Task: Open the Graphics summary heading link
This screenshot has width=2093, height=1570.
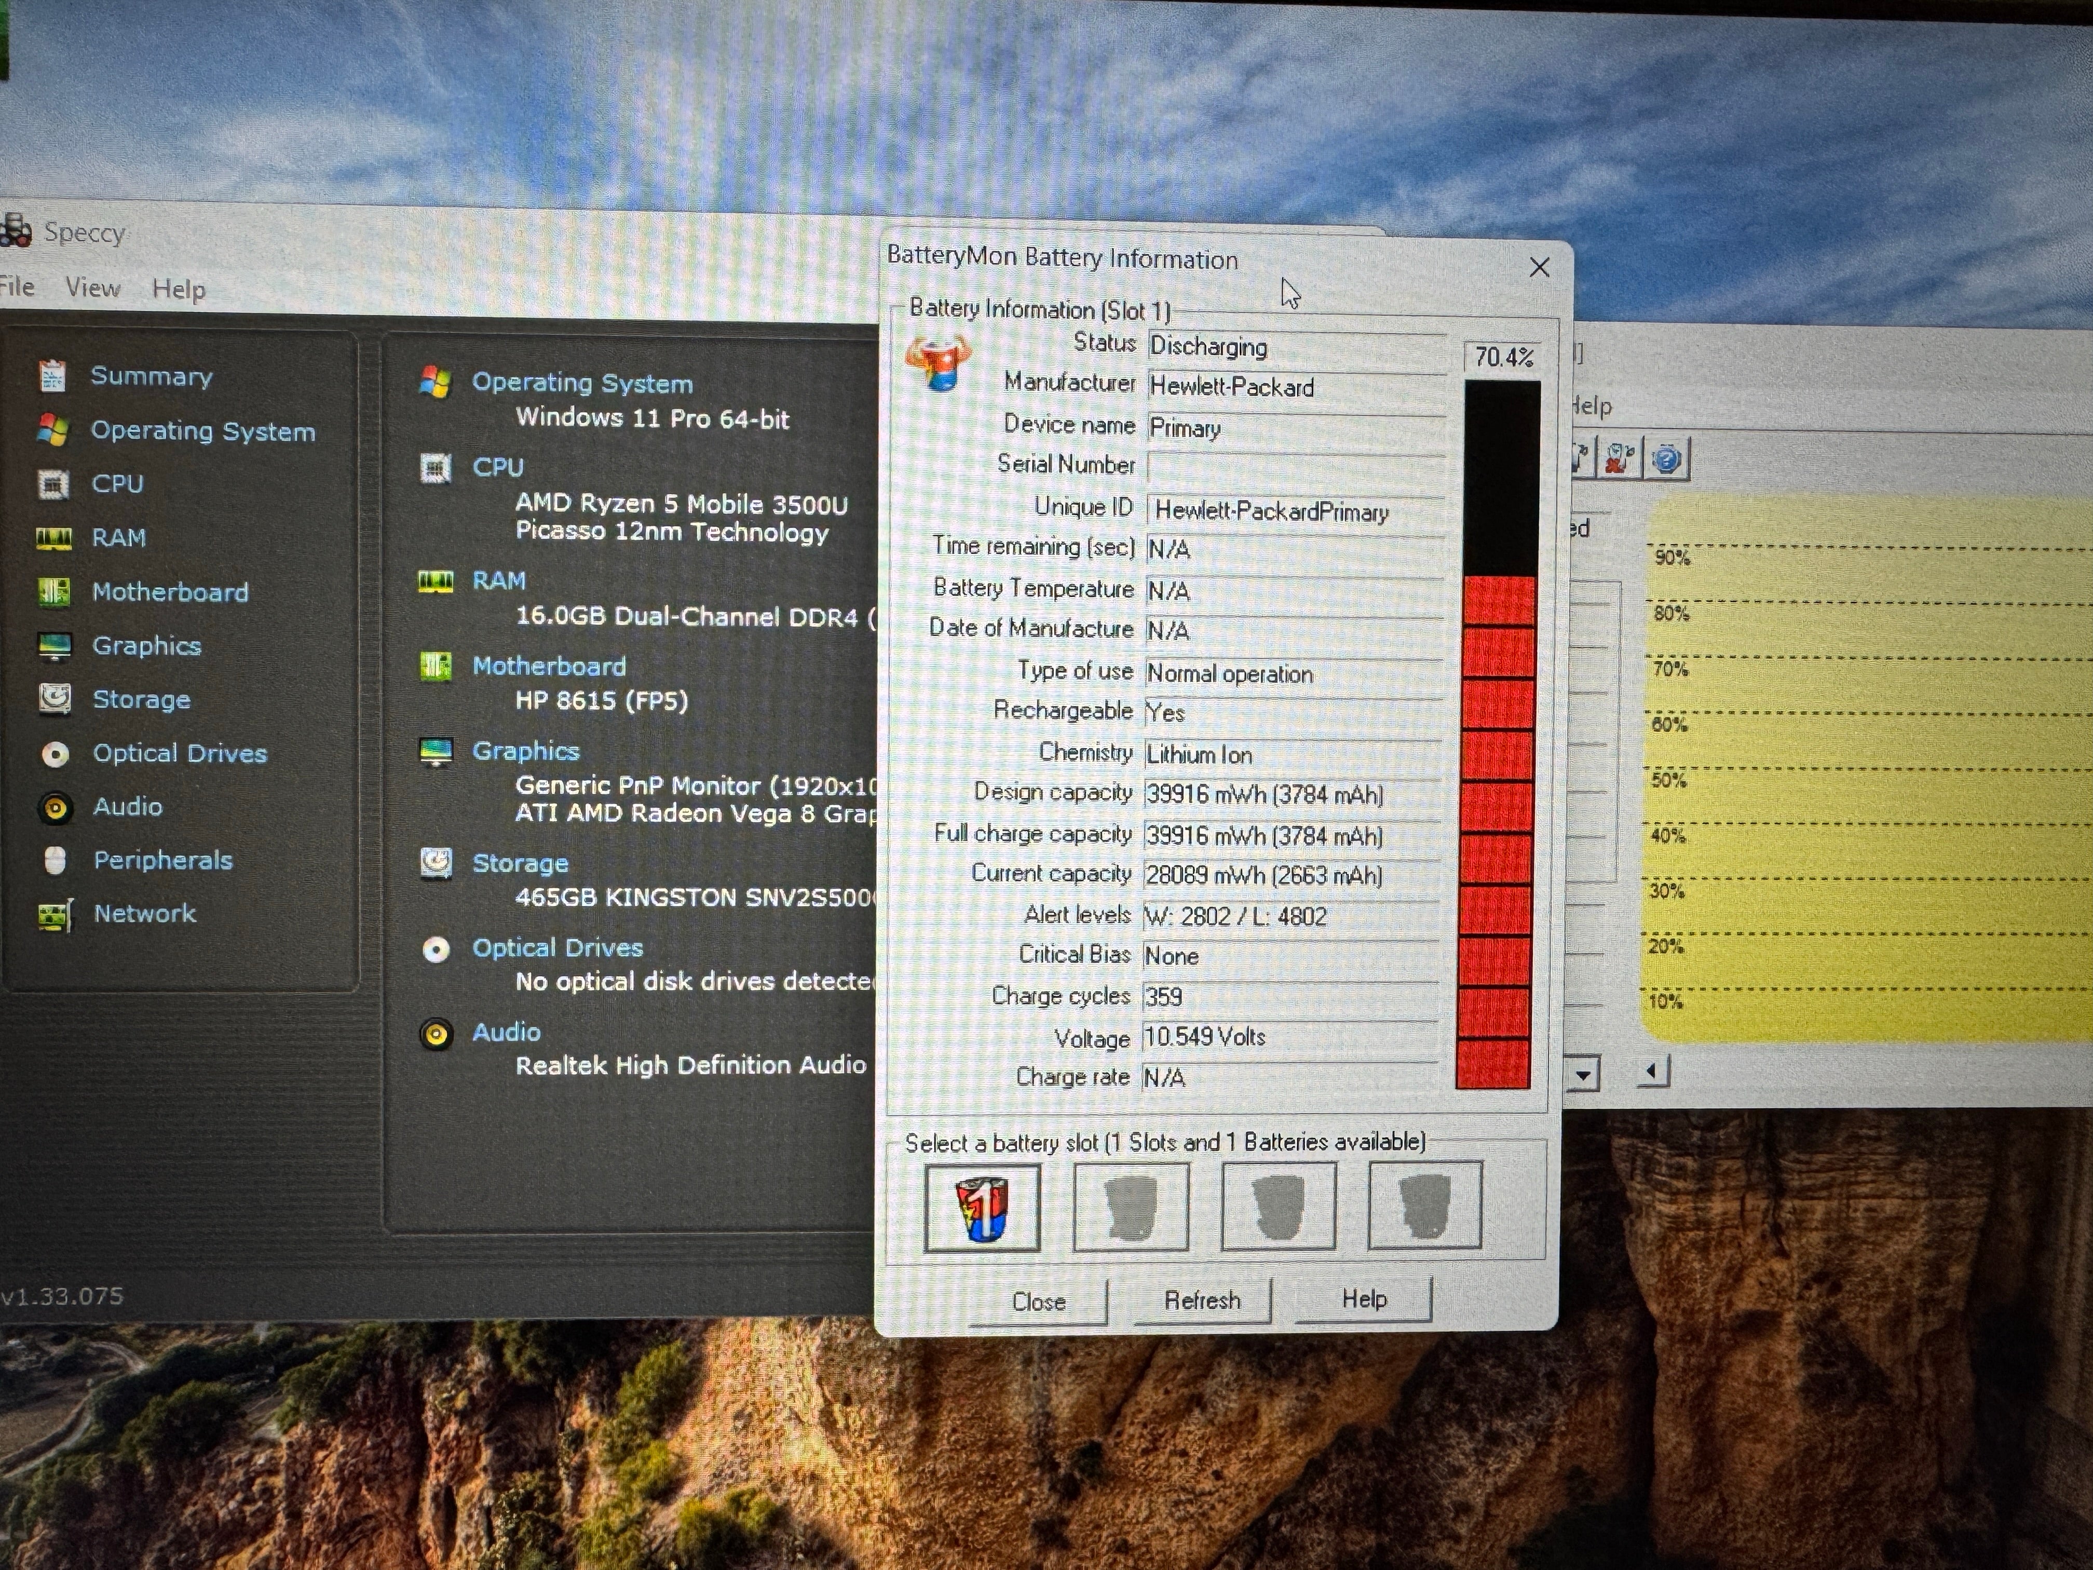Action: click(x=525, y=750)
